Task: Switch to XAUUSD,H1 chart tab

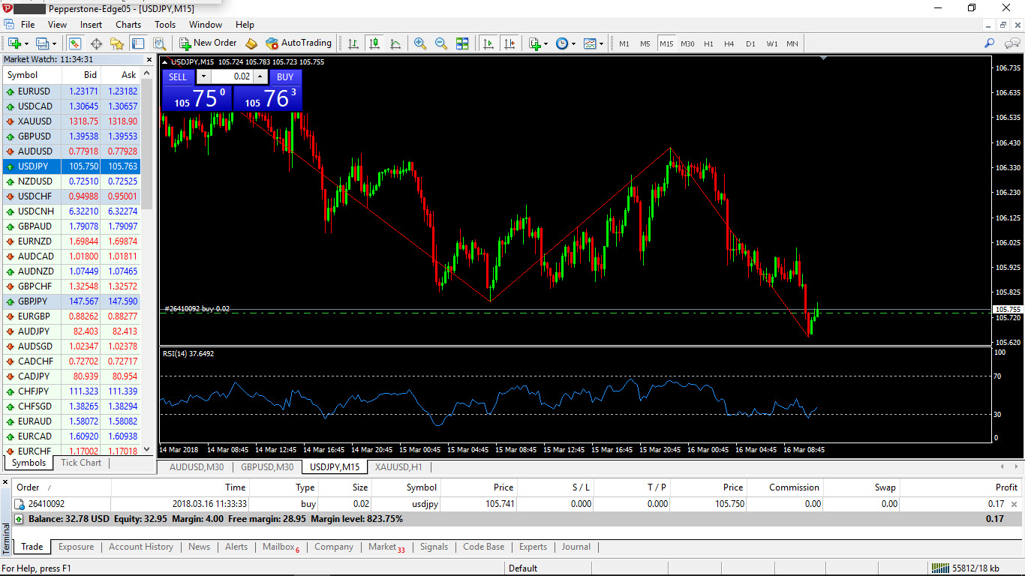Action: [398, 467]
